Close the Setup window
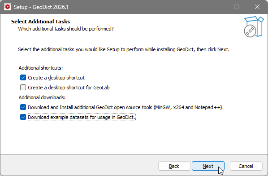The image size is (268, 176). click(257, 7)
